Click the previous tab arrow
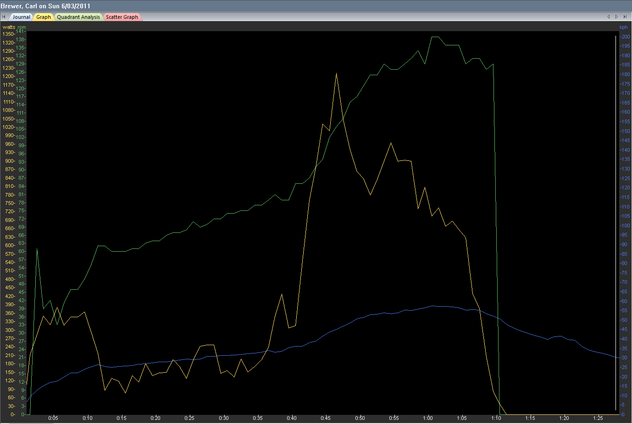The width and height of the screenshot is (632, 424). (x=609, y=17)
